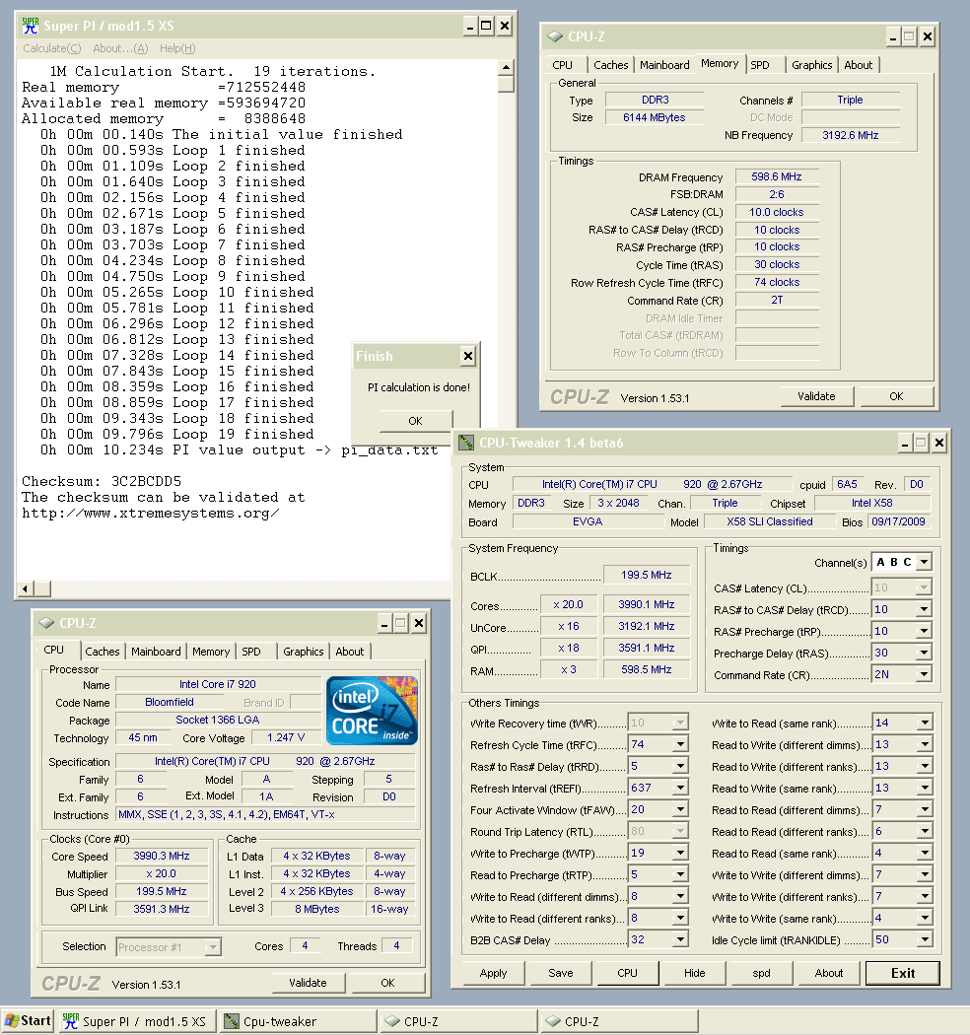Image resolution: width=970 pixels, height=1035 pixels.
Task: Expand Write to Write (same rank) dropdown
Action: [x=925, y=918]
